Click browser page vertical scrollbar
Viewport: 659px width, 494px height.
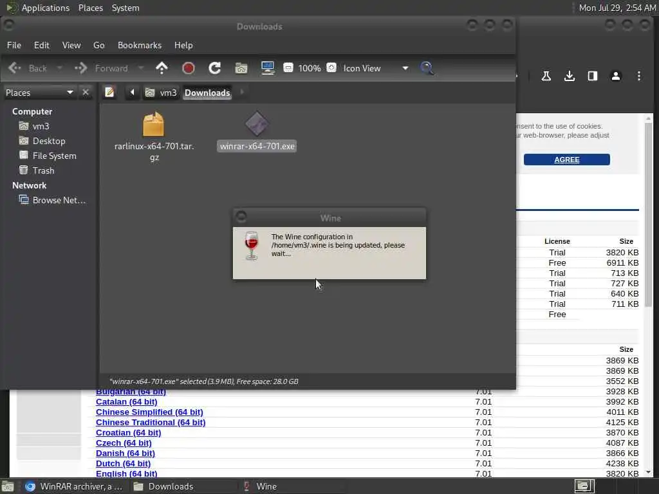[x=649, y=214]
